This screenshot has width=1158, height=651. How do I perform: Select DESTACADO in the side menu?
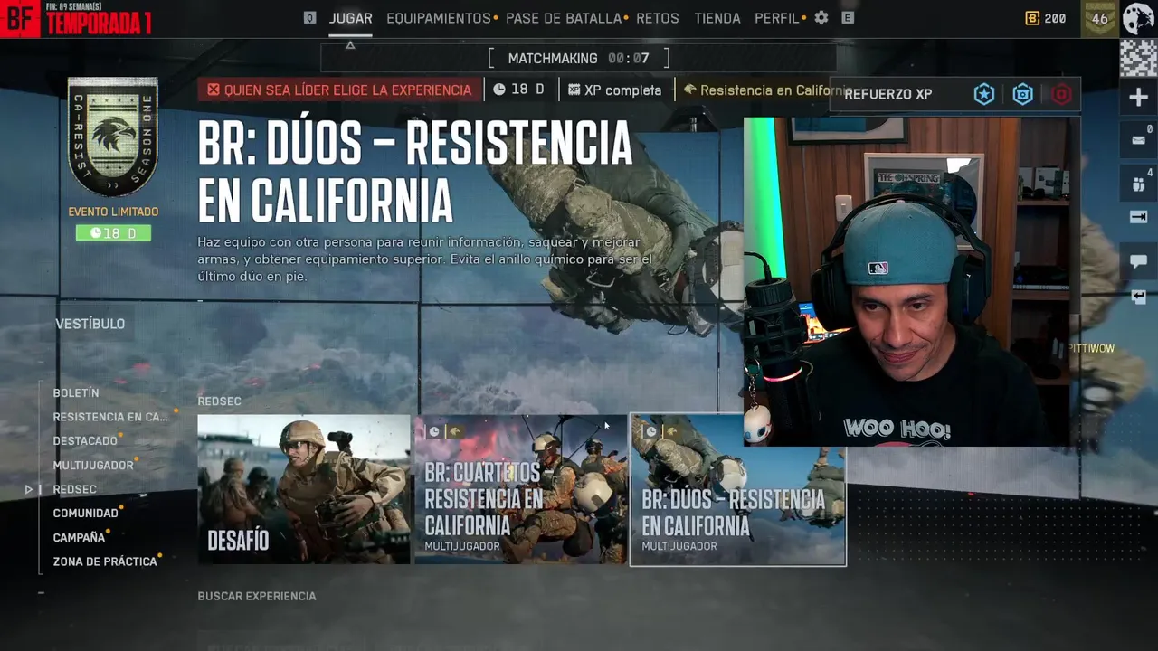(85, 441)
